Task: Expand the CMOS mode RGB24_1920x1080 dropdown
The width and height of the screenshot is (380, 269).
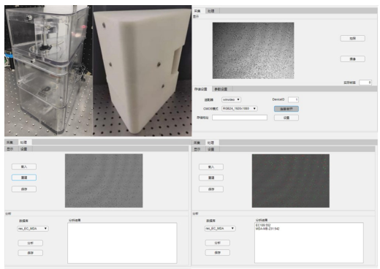Action: click(x=239, y=109)
